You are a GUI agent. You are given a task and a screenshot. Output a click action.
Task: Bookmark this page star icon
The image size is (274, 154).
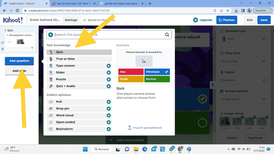pyautogui.click(x=228, y=11)
